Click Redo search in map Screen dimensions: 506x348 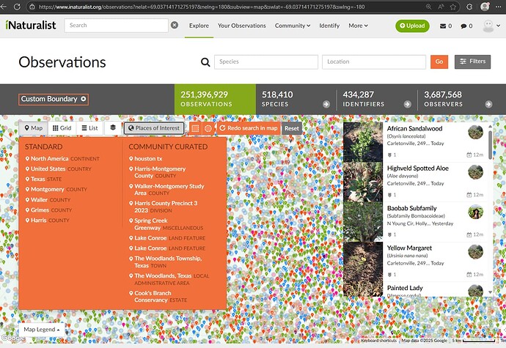(249, 128)
